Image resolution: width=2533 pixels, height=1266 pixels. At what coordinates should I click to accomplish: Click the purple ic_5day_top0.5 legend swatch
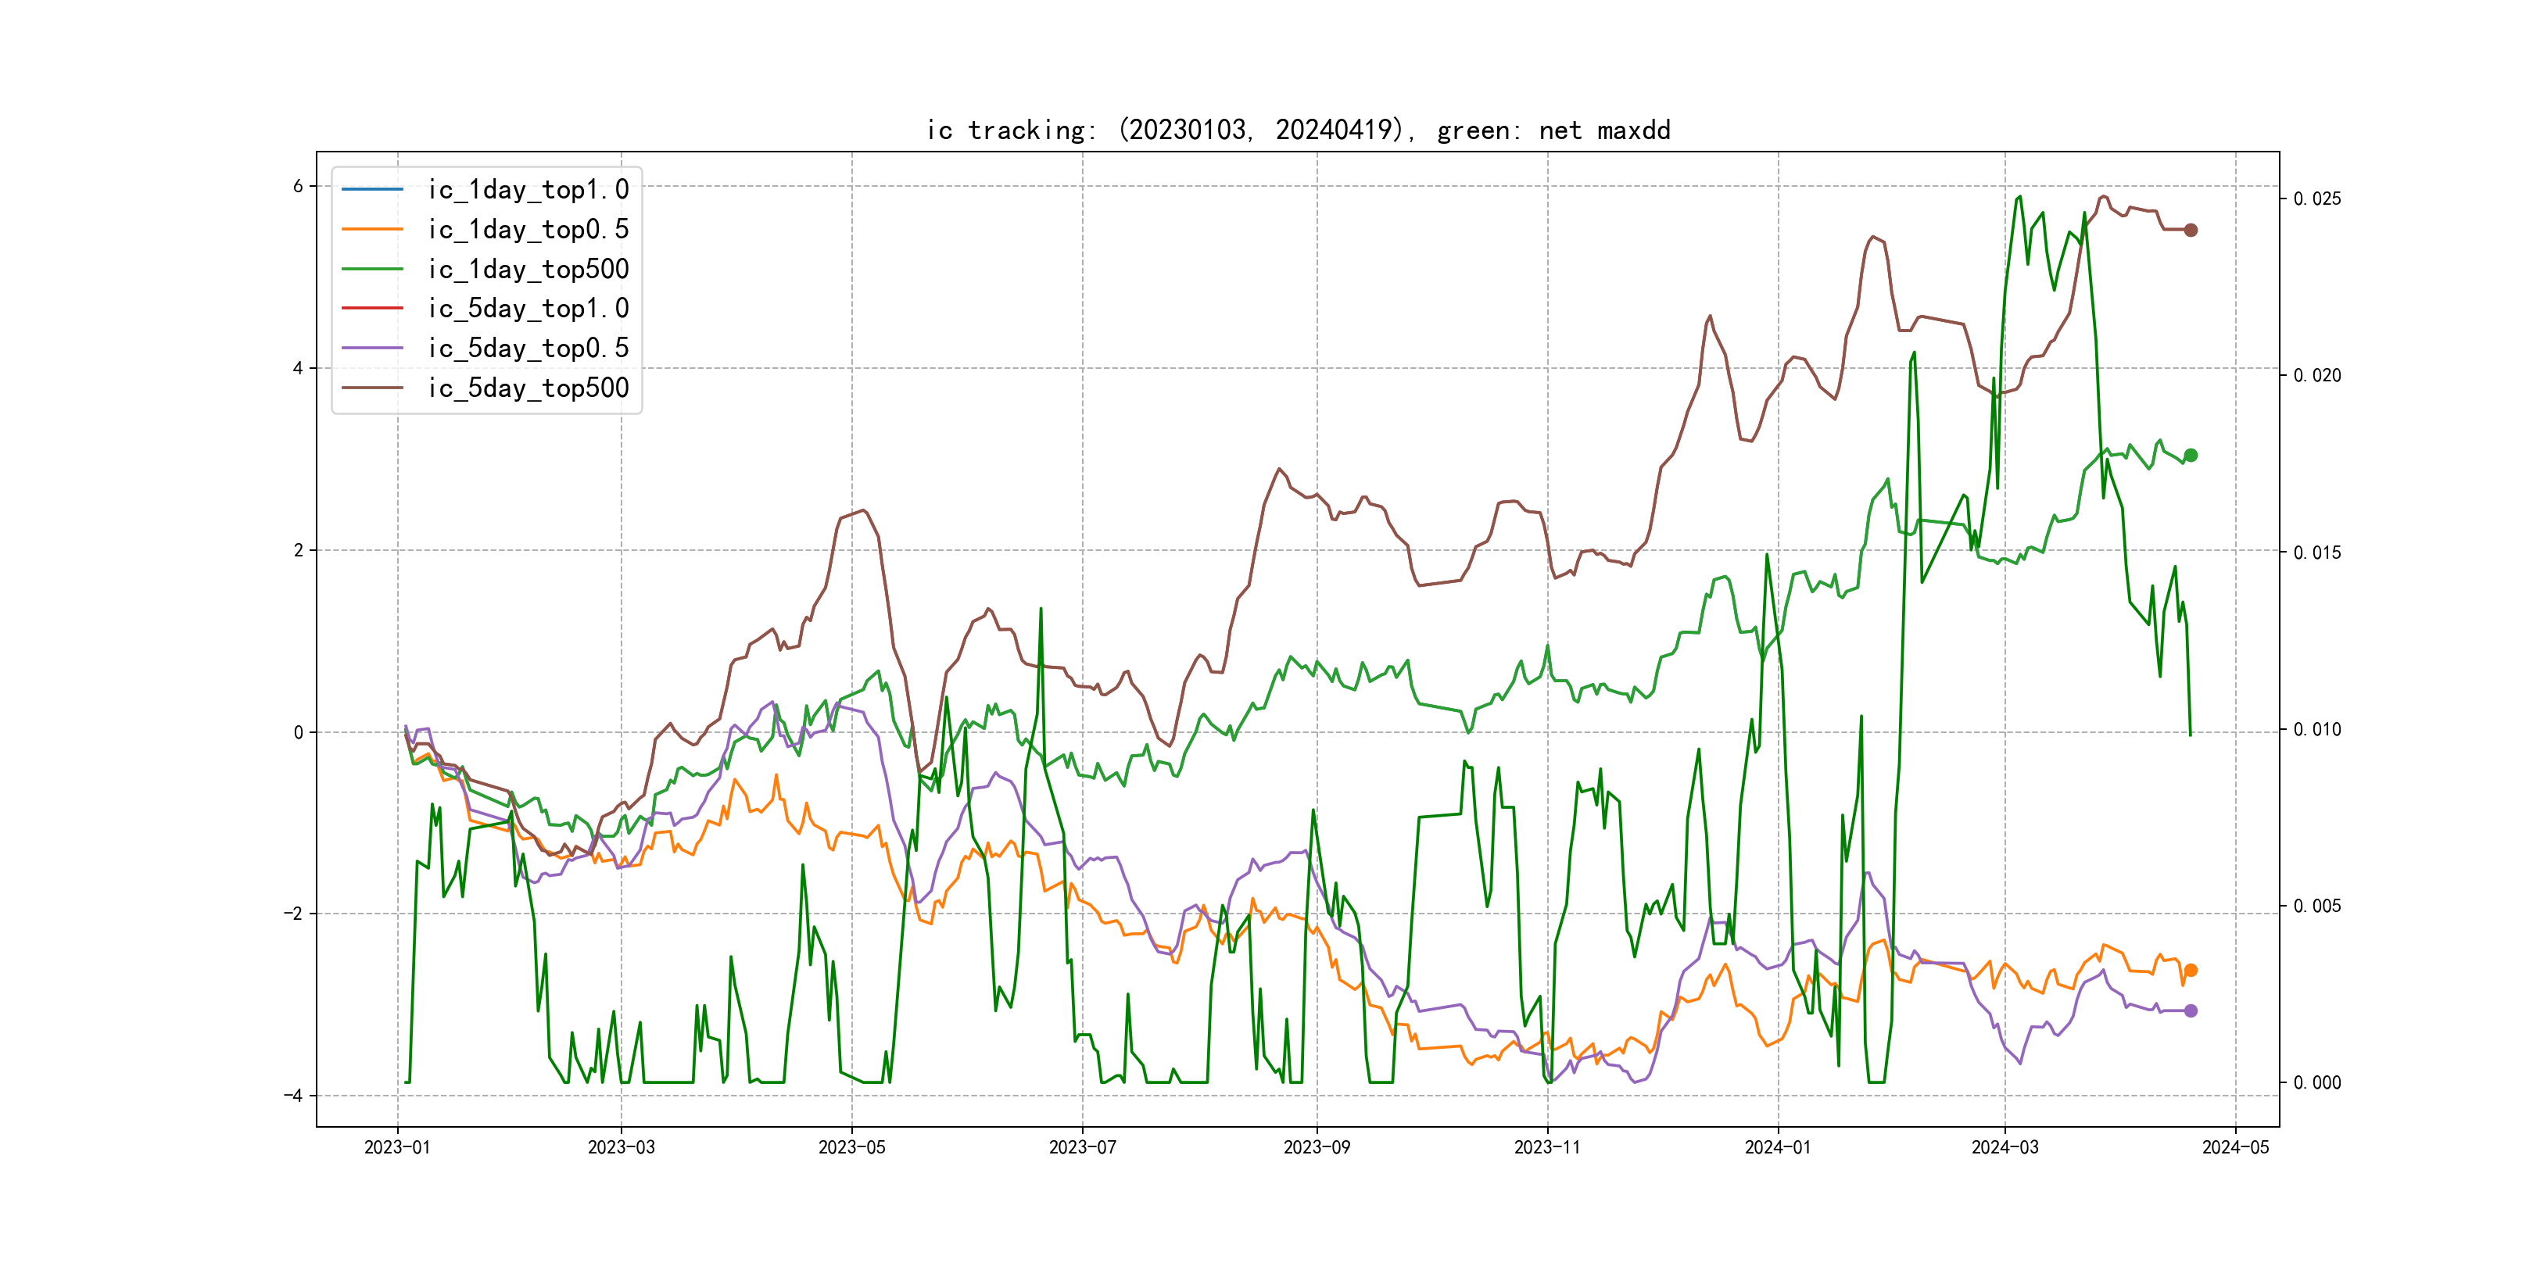(x=371, y=348)
